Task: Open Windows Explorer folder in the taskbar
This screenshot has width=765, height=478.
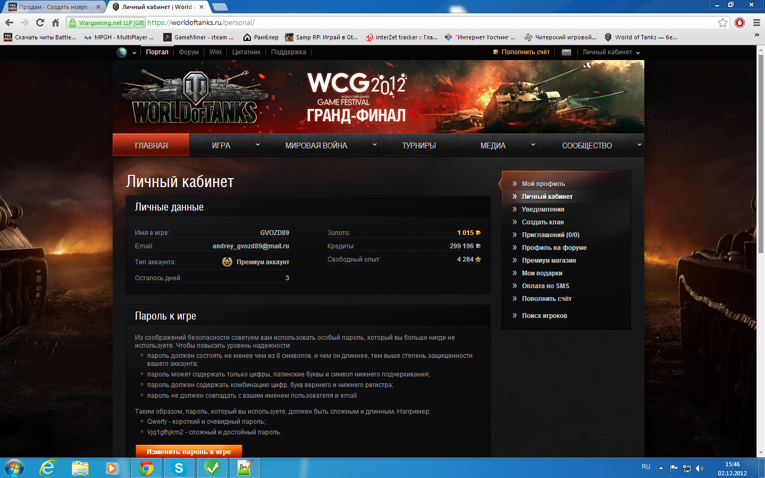Action: click(x=80, y=468)
